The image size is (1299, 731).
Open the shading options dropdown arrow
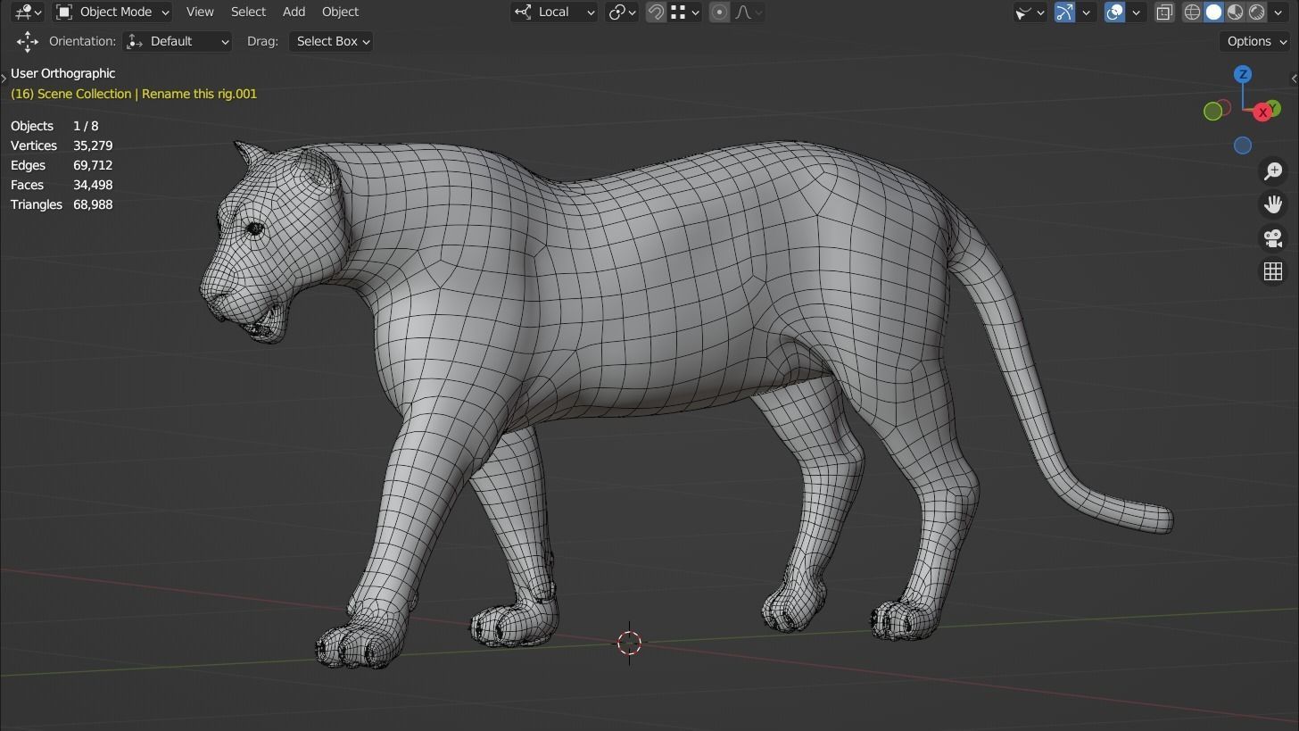[x=1278, y=12]
